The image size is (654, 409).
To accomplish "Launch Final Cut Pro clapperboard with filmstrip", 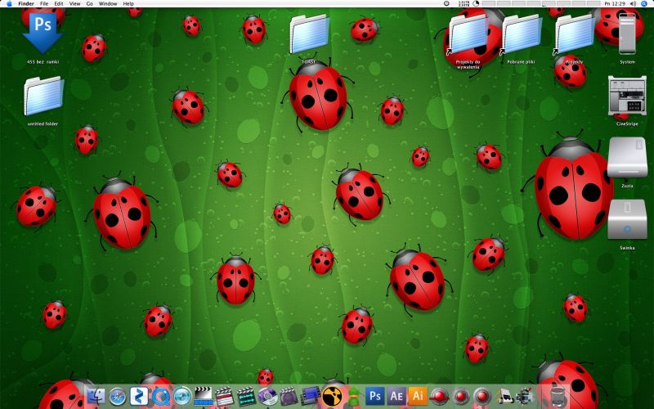I will tap(203, 396).
